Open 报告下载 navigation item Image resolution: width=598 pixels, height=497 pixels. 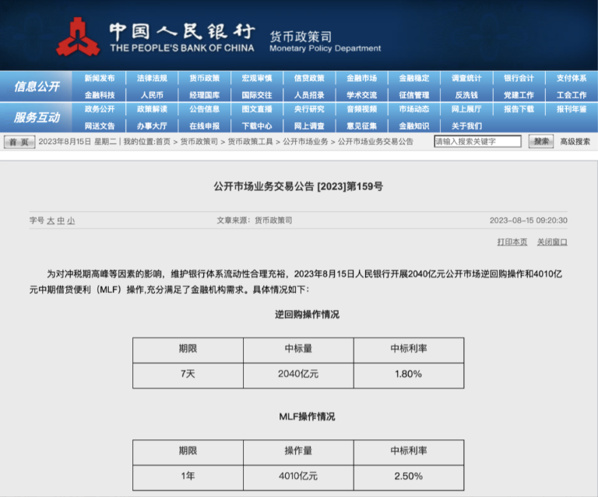point(519,109)
